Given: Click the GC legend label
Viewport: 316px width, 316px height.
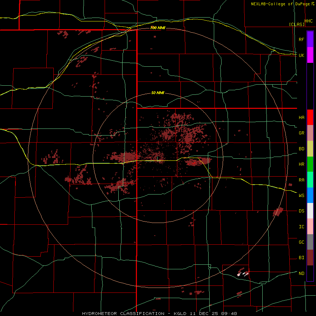Looking at the screenshot, I should coord(301,242).
